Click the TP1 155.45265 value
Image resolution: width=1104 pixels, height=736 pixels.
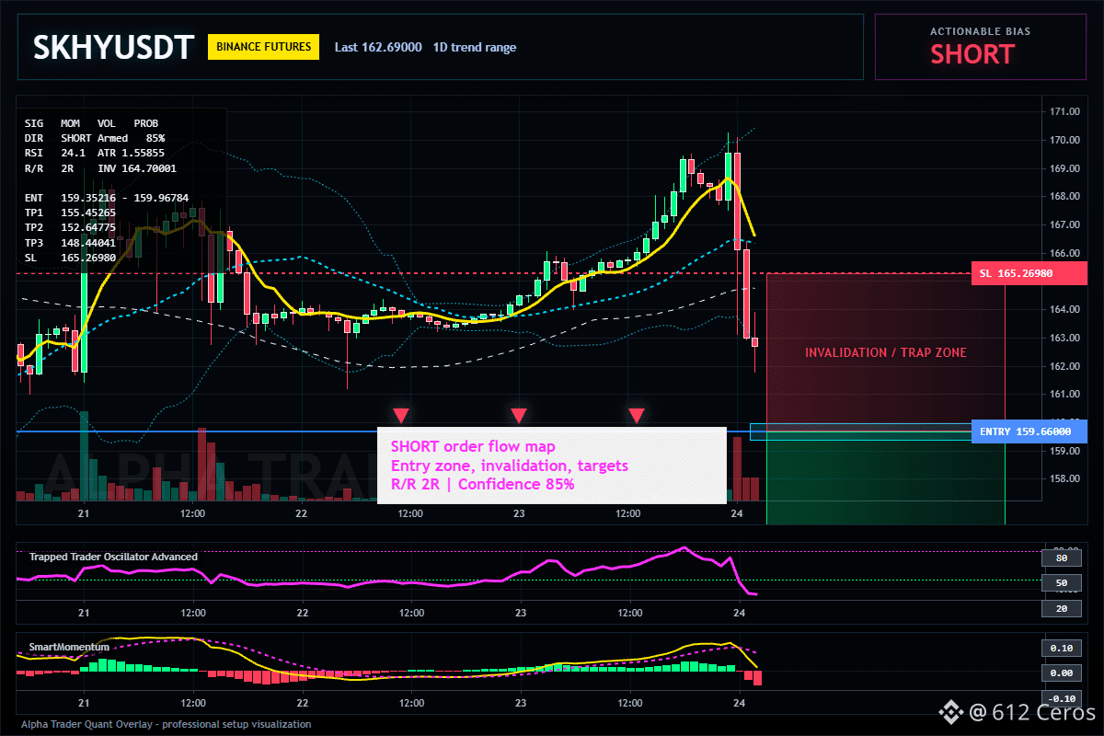(89, 213)
